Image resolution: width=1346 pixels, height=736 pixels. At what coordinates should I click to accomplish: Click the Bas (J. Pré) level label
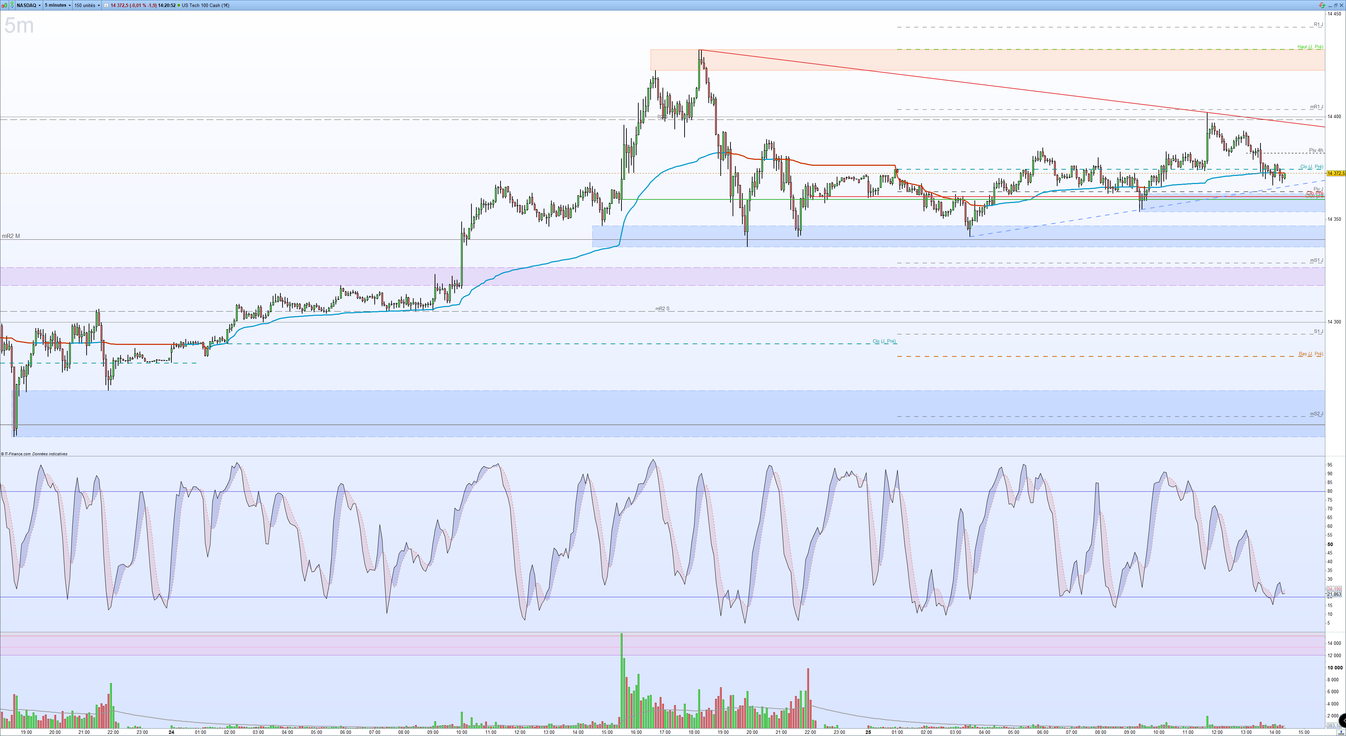[1311, 354]
